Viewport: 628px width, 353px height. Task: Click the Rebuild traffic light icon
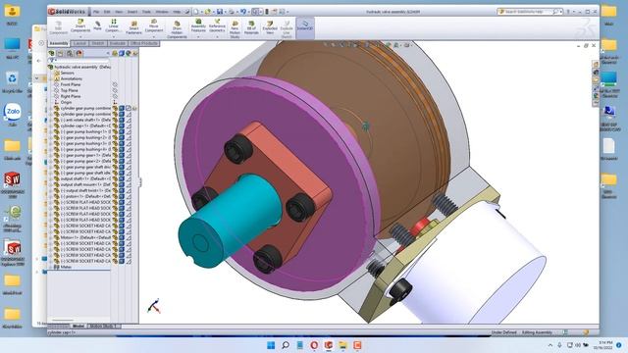click(267, 12)
